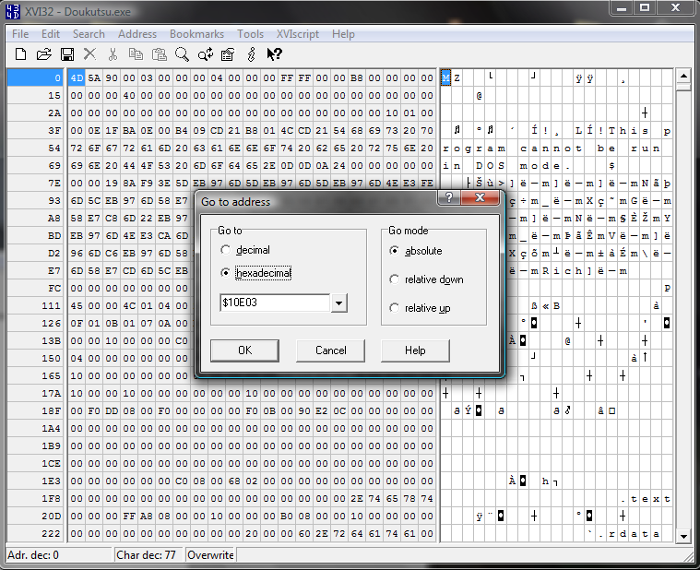Open Find with the magnifier icon
700x570 pixels.
click(182, 54)
